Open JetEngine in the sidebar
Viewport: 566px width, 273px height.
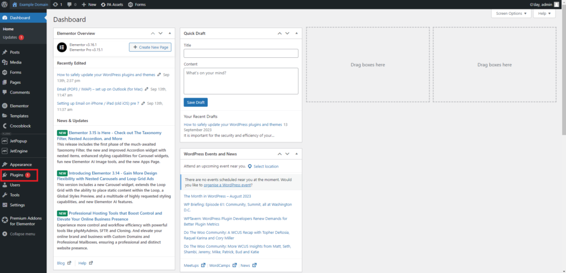click(23, 151)
